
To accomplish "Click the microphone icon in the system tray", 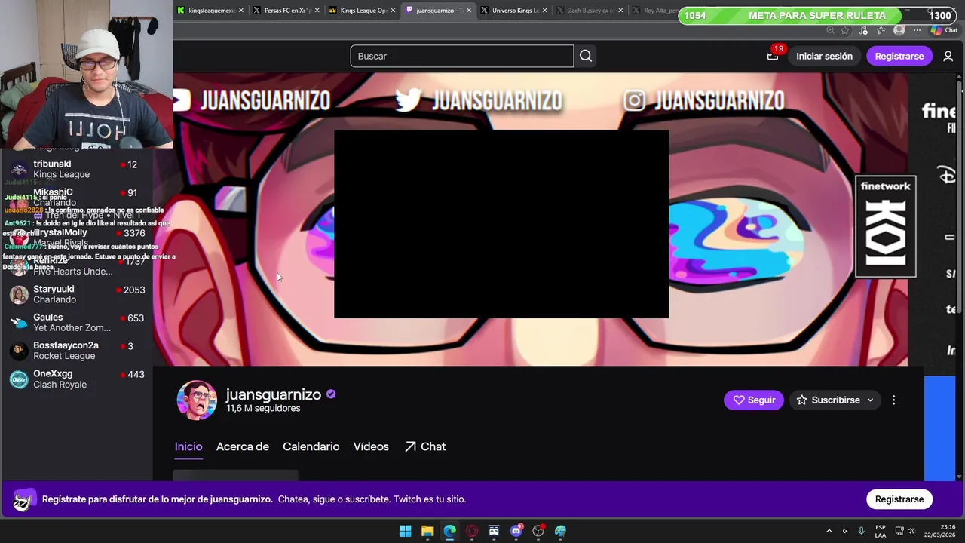I will click(861, 531).
